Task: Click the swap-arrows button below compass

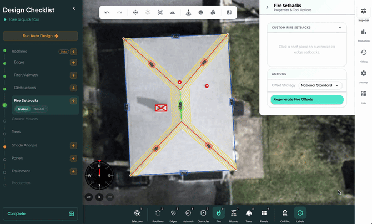Action: coord(89,197)
